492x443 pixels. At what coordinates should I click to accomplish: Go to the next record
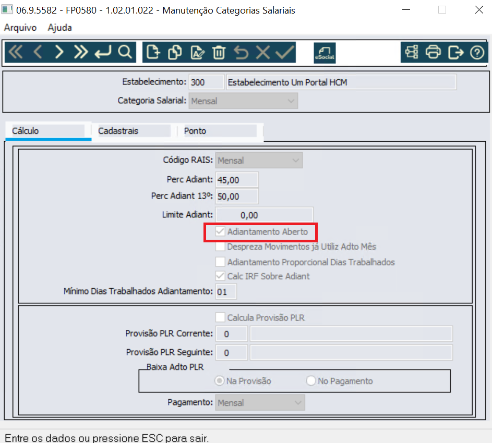tap(59, 52)
